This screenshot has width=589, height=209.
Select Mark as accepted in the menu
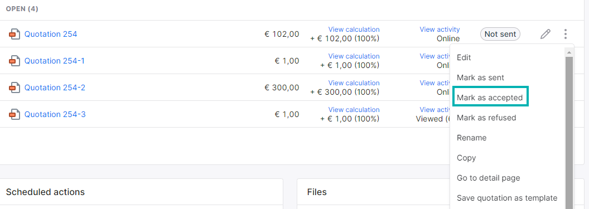490,98
